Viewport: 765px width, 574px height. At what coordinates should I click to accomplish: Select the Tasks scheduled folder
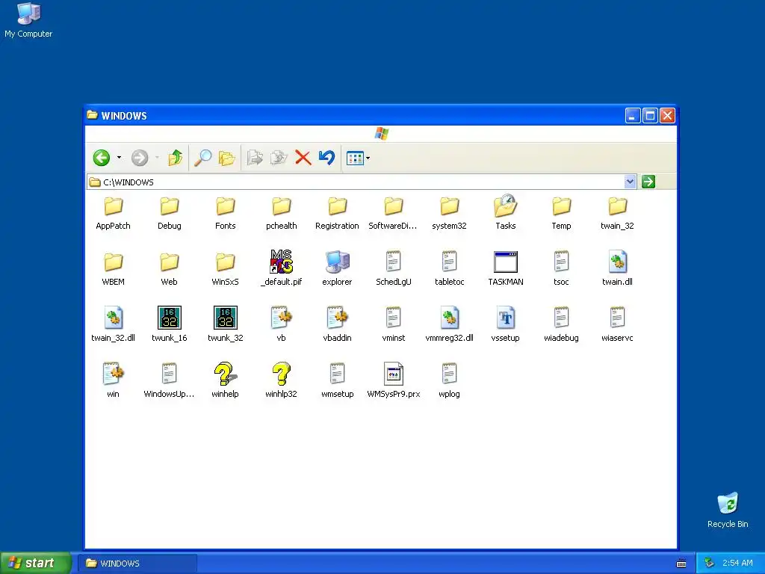506,213
